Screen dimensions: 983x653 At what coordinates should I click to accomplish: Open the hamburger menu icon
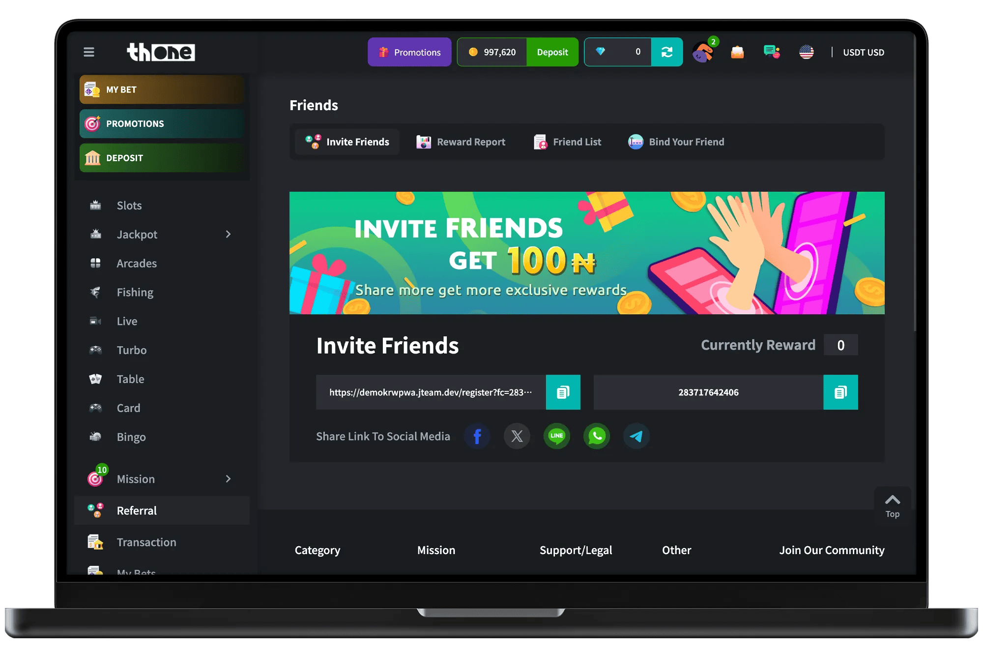point(89,52)
